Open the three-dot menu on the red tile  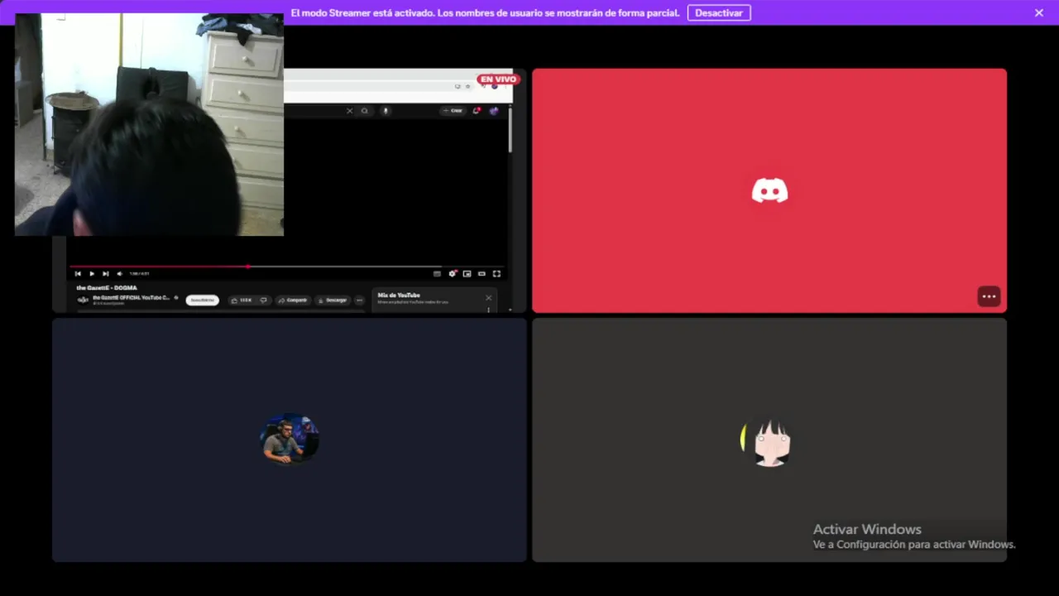989,296
